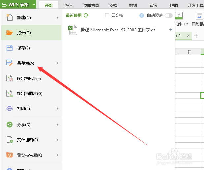This screenshot has width=204, height=170.
Task: Click the Save As pencil icon
Action: [10, 63]
